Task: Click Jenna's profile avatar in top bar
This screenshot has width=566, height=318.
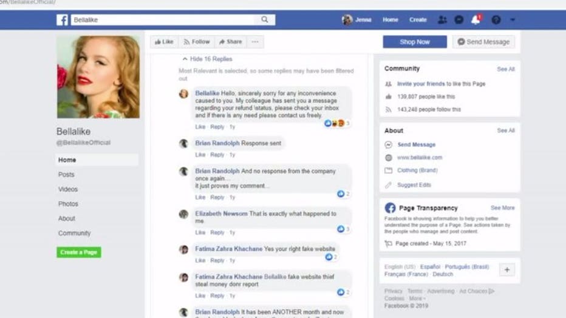Action: (347, 20)
